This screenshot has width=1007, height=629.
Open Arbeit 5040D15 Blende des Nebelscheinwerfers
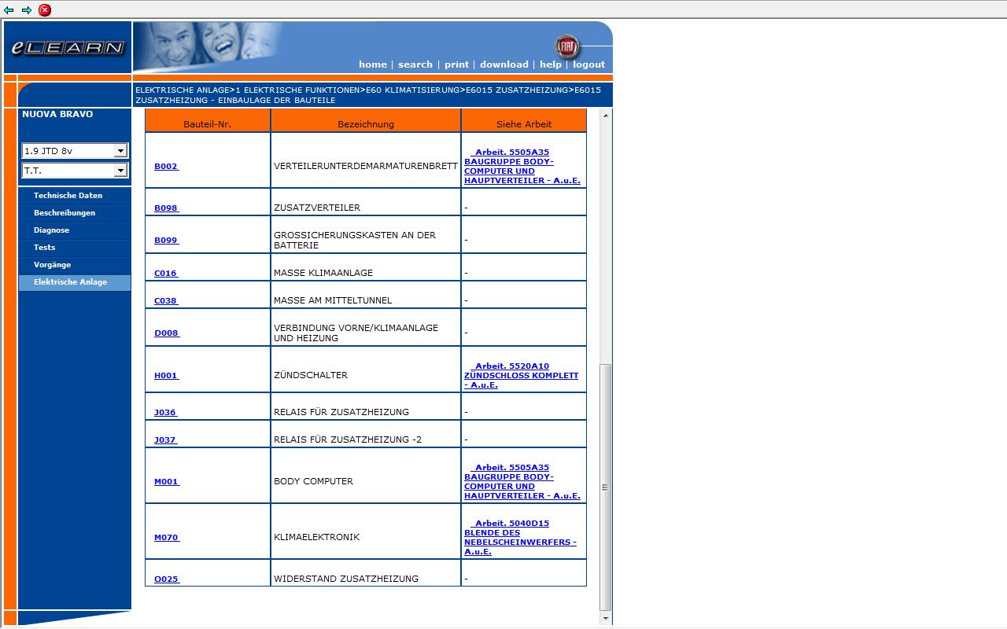click(519, 538)
